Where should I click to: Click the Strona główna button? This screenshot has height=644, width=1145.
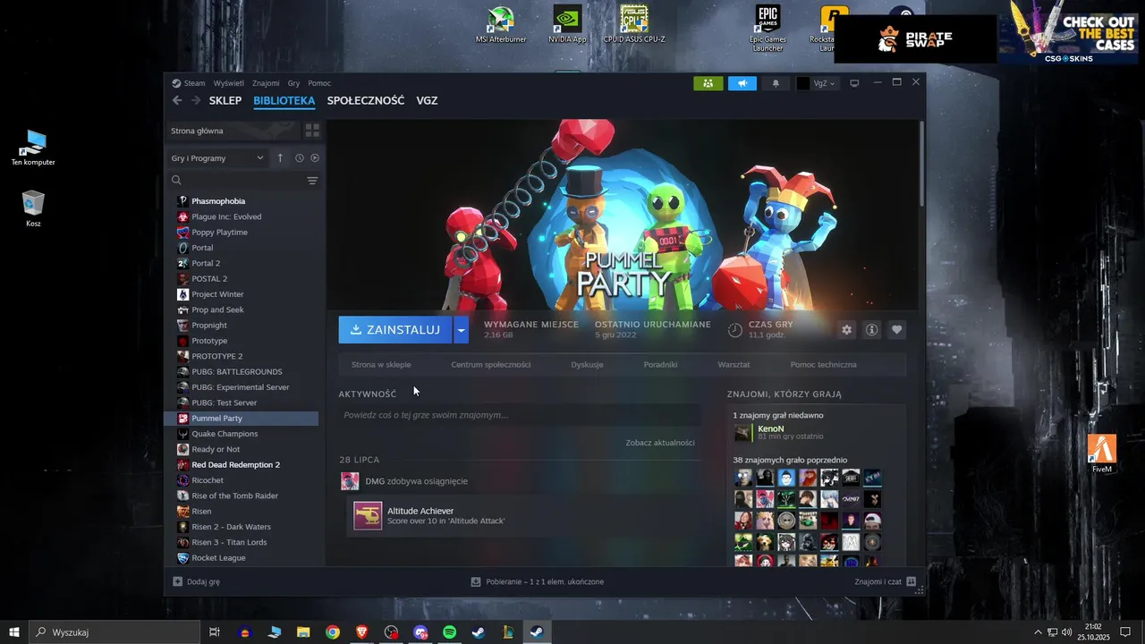click(233, 131)
